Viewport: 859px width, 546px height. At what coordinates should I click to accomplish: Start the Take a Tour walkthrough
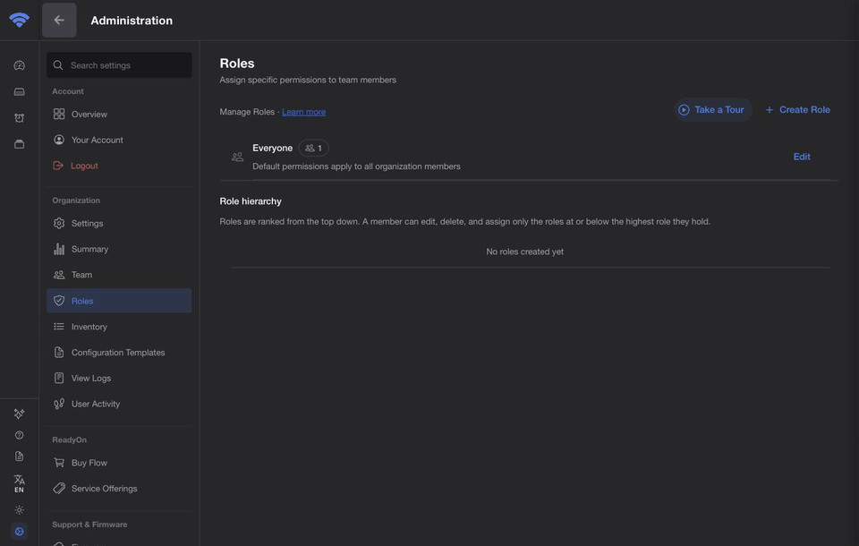713,109
